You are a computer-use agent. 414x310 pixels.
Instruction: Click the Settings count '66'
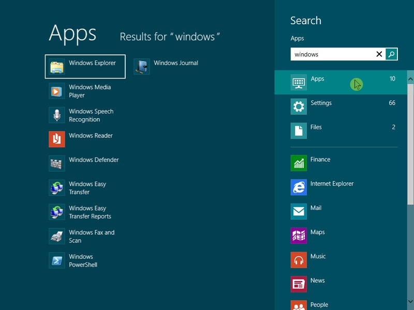click(392, 103)
